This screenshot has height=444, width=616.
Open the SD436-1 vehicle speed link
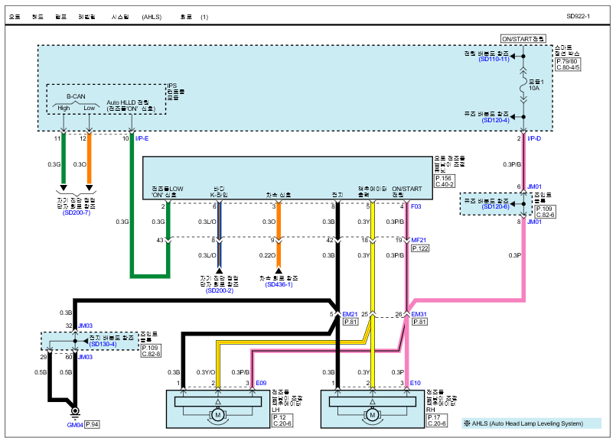279,284
